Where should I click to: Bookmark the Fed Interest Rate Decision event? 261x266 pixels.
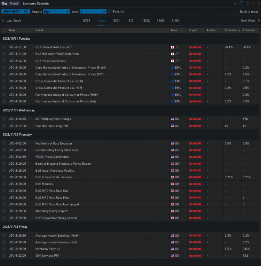coord(4,143)
